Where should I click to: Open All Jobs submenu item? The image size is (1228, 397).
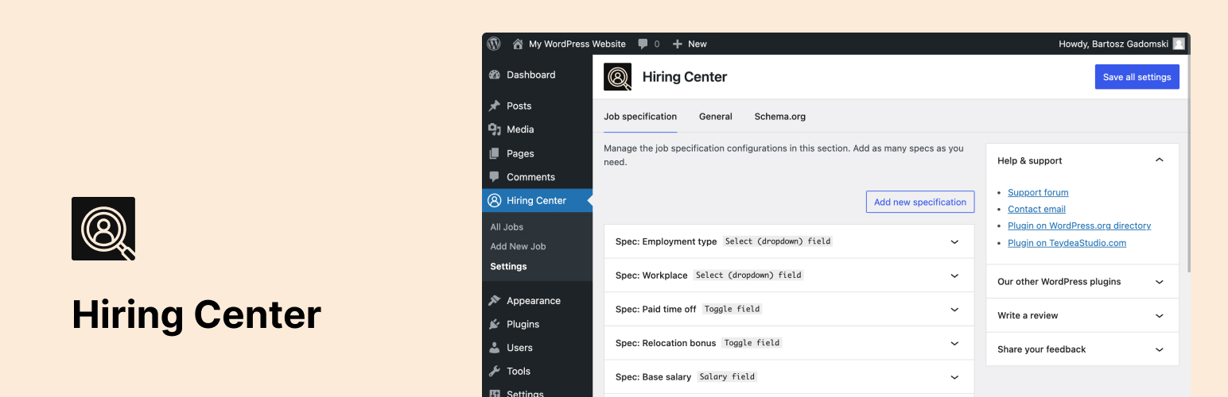(x=507, y=227)
